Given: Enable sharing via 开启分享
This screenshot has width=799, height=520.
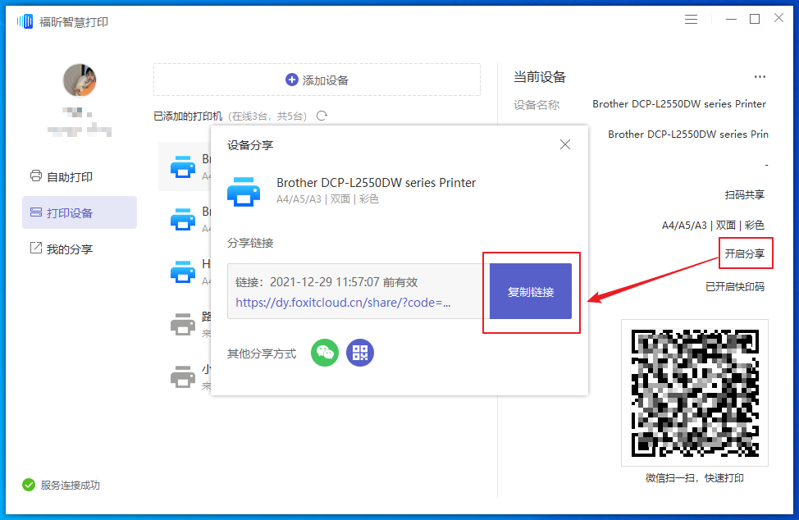Looking at the screenshot, I should tap(746, 253).
